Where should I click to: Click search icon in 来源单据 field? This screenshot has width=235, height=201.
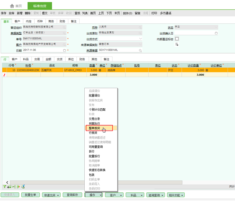click(x=140, y=50)
